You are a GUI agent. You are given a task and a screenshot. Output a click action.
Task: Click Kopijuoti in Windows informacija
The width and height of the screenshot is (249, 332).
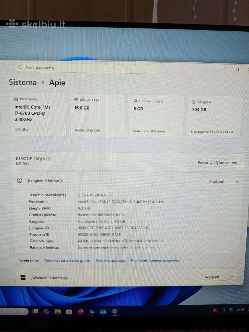click(x=212, y=277)
